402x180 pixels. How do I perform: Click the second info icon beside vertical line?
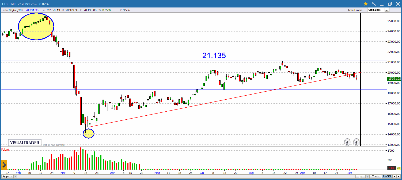pos(356,142)
